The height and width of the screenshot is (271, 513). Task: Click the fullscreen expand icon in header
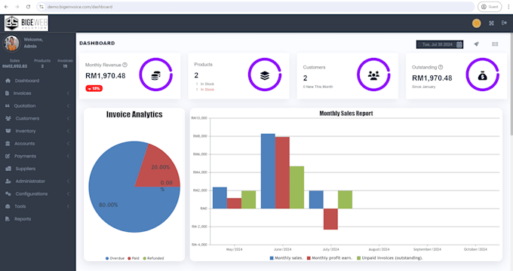[x=491, y=23]
